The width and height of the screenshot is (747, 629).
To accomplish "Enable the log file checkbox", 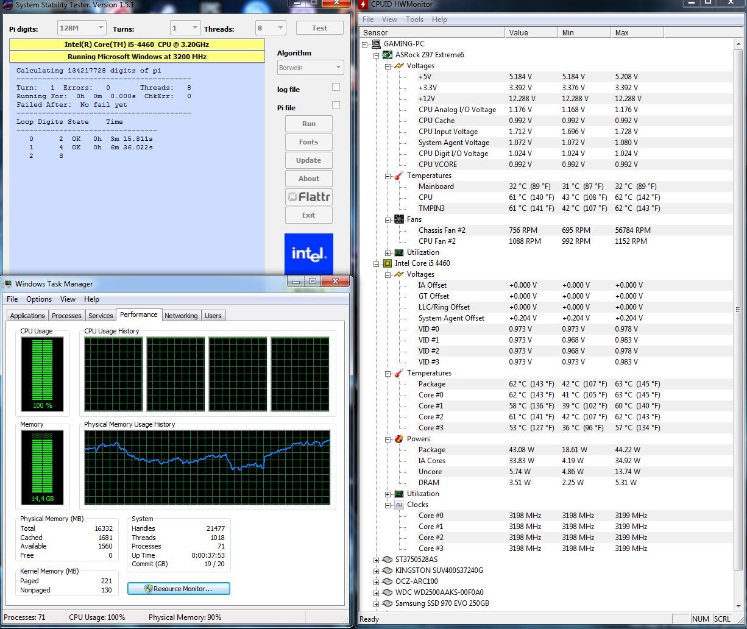I will point(336,88).
